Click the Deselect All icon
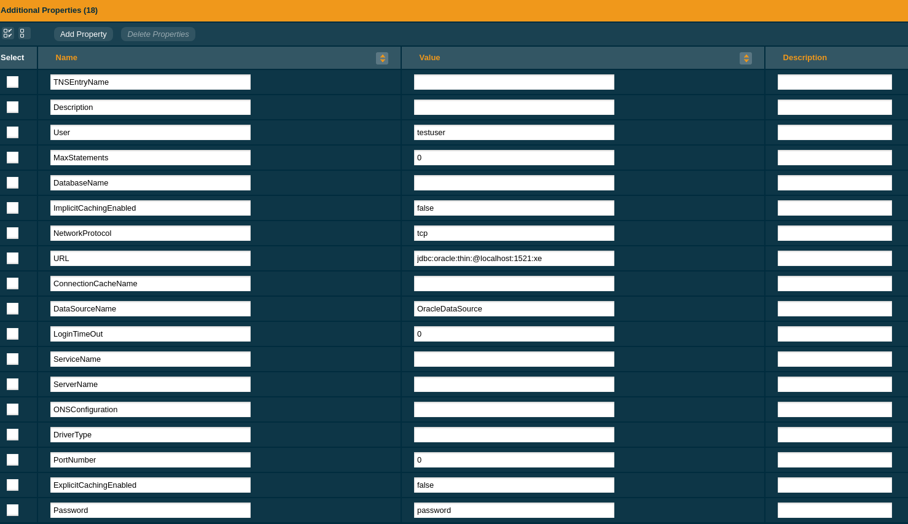908x524 pixels. tap(23, 33)
